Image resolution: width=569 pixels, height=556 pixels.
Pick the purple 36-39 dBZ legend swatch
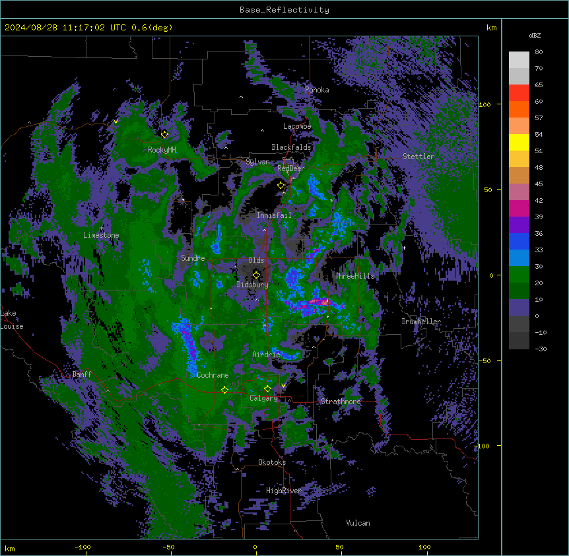[519, 225]
